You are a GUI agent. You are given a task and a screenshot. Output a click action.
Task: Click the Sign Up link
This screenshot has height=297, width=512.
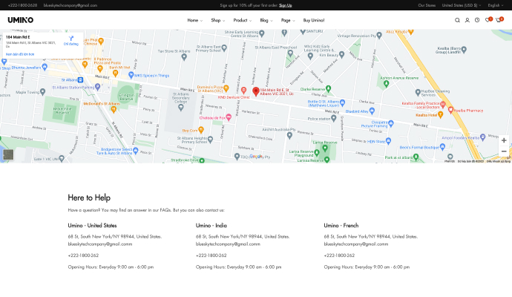click(286, 4)
